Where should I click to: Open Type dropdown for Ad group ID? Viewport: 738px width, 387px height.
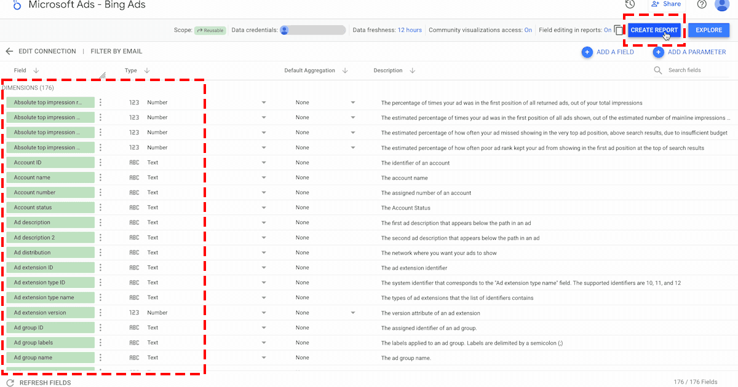[x=263, y=327]
